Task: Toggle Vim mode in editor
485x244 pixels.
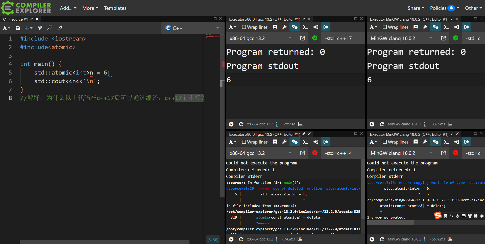Action: pos(40,28)
